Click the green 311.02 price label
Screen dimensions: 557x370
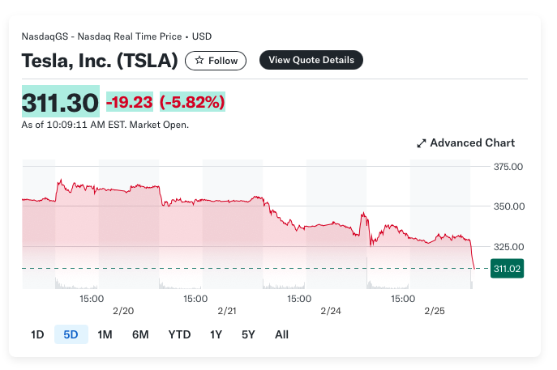tap(508, 269)
